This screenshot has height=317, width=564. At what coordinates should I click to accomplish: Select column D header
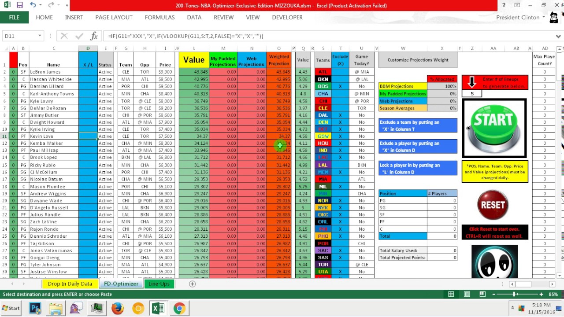pyautogui.click(x=88, y=48)
